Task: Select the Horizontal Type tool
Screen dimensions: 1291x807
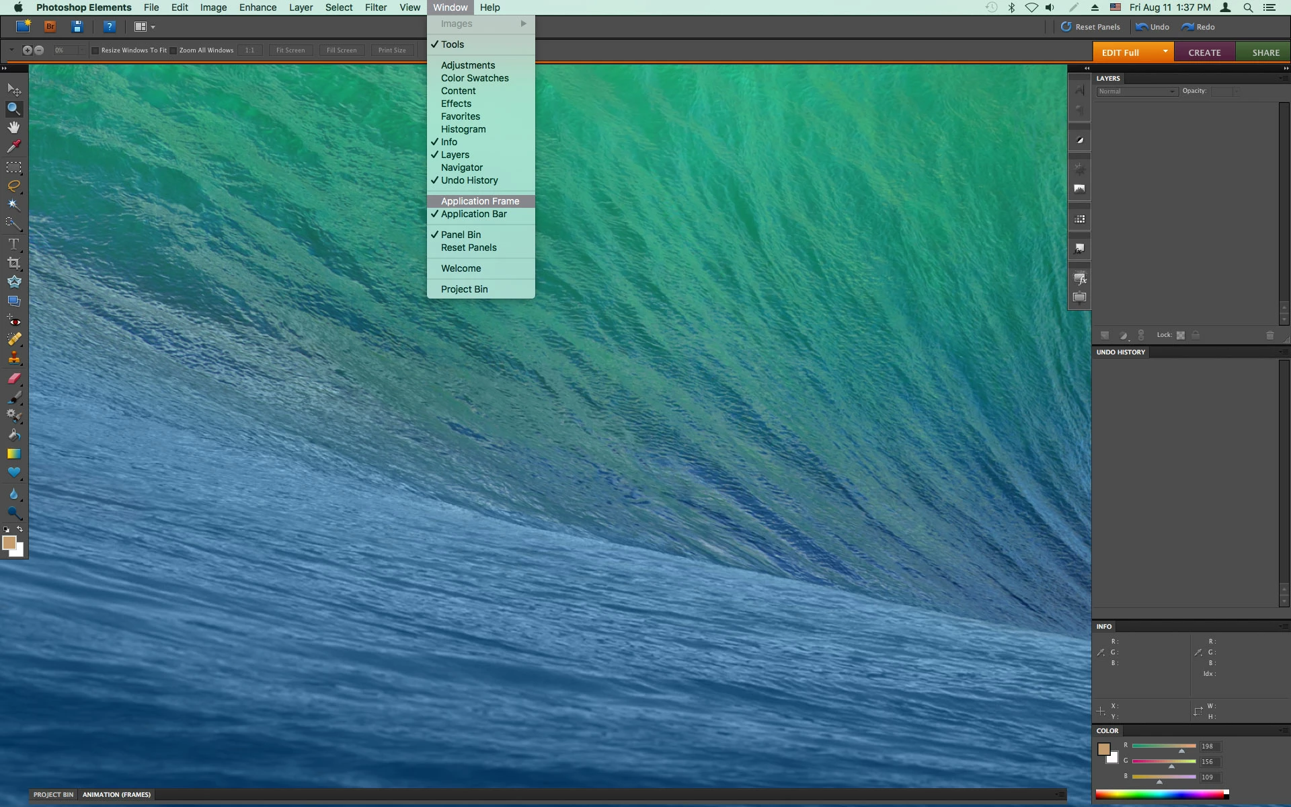Action: click(x=13, y=243)
